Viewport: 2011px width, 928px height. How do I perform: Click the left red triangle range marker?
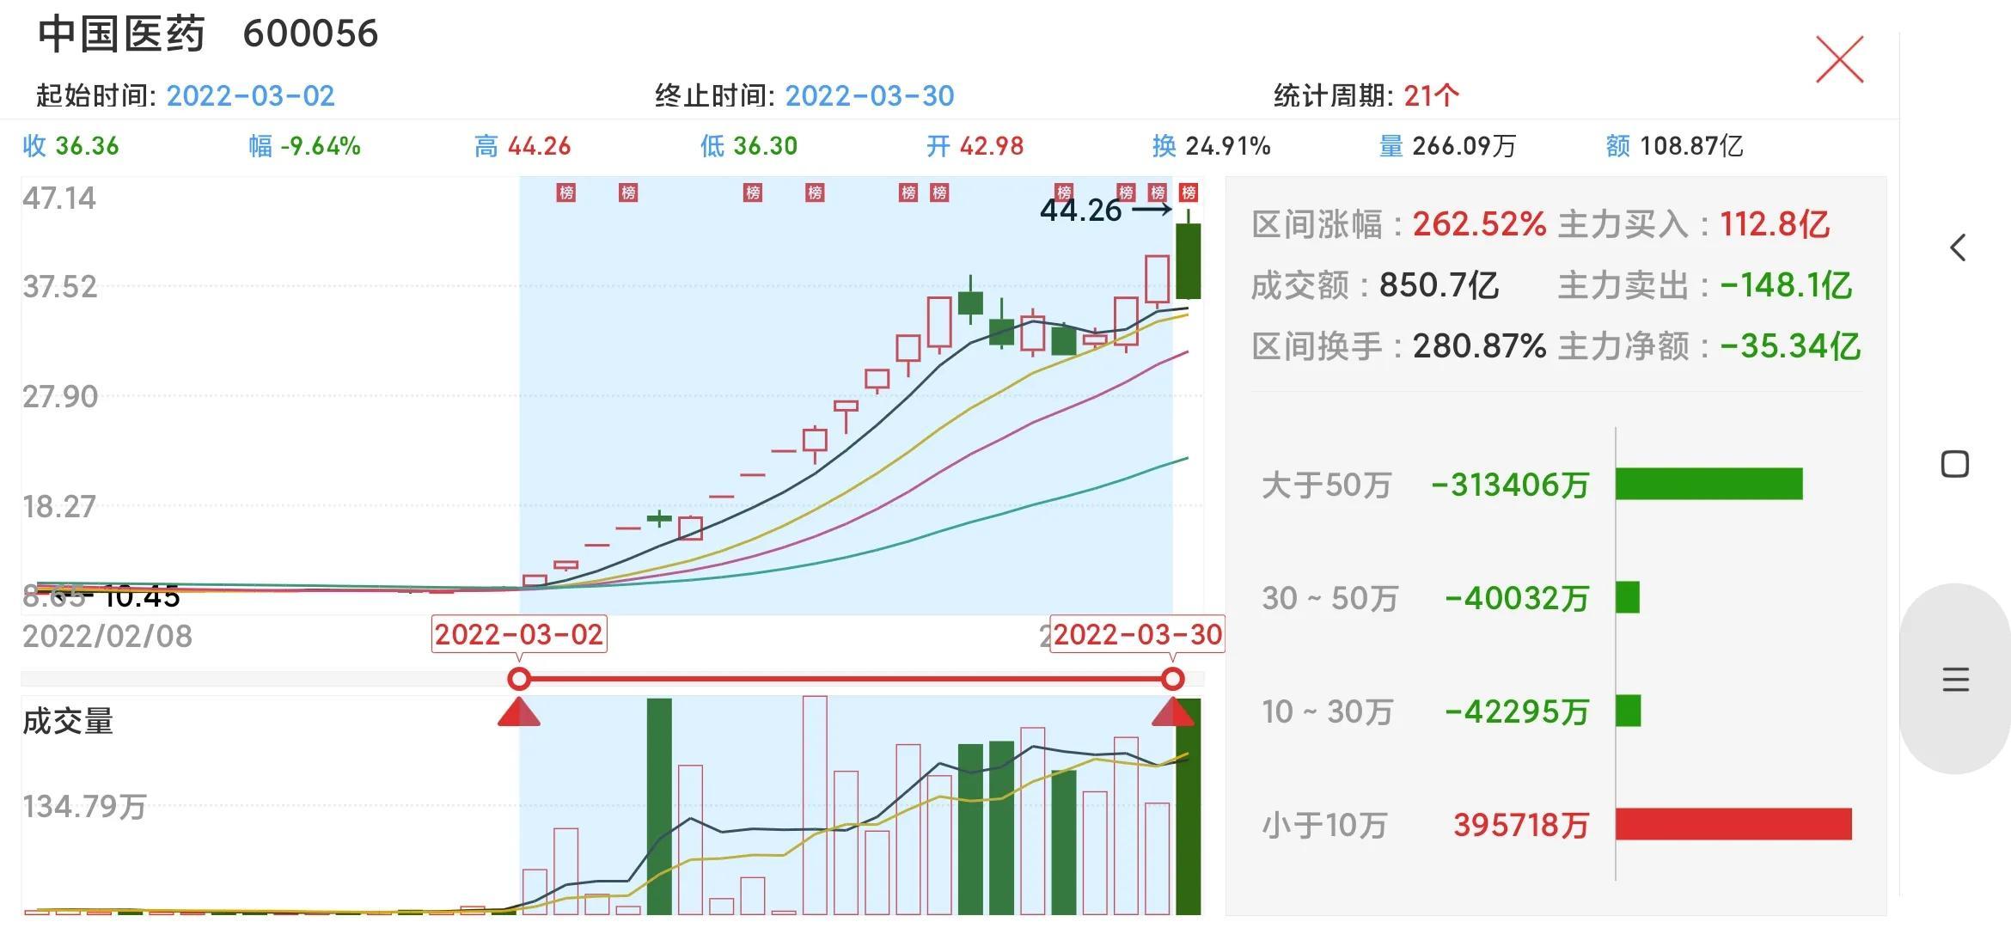coord(518,711)
